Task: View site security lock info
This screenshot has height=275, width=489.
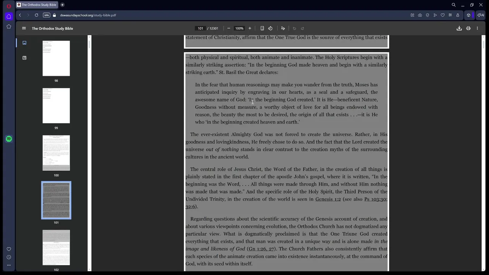Action: (54, 15)
